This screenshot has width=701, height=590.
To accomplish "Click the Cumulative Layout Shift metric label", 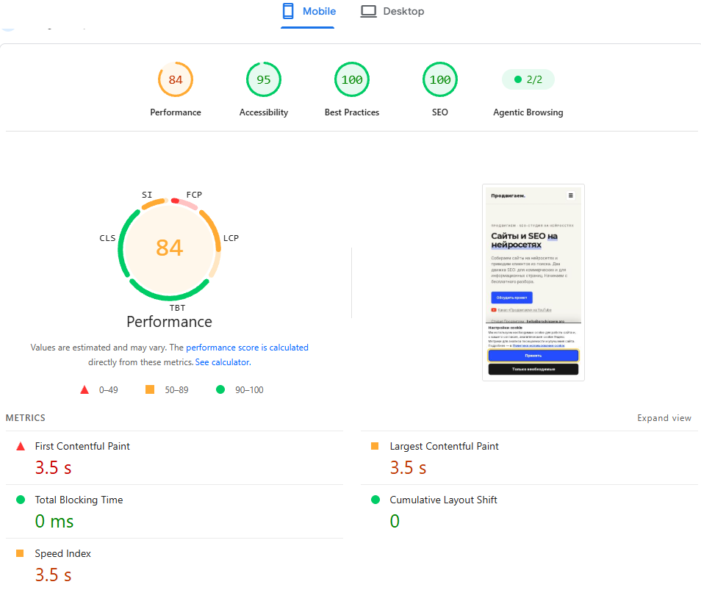I will (x=444, y=500).
